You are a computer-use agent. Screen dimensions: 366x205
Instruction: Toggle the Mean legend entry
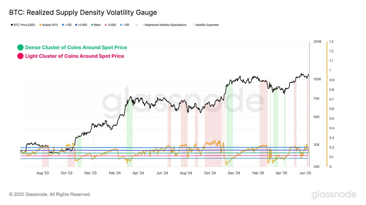[x=96, y=25]
